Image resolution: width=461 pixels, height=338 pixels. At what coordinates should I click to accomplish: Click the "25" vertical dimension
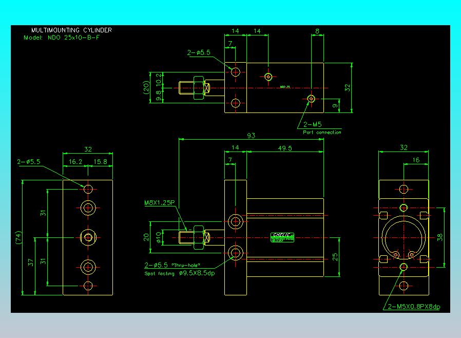(335, 257)
